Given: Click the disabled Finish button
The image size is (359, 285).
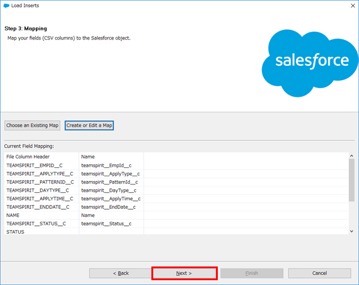Looking at the screenshot, I should tap(252, 273).
